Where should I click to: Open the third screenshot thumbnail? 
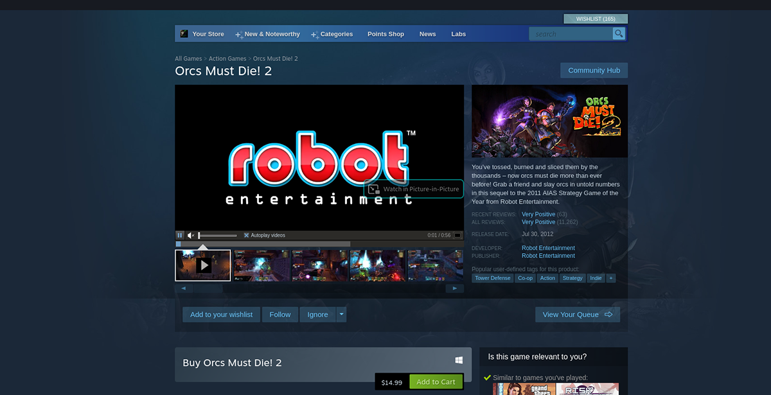319,265
